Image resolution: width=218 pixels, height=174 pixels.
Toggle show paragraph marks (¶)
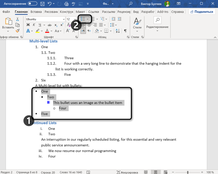[125, 31]
